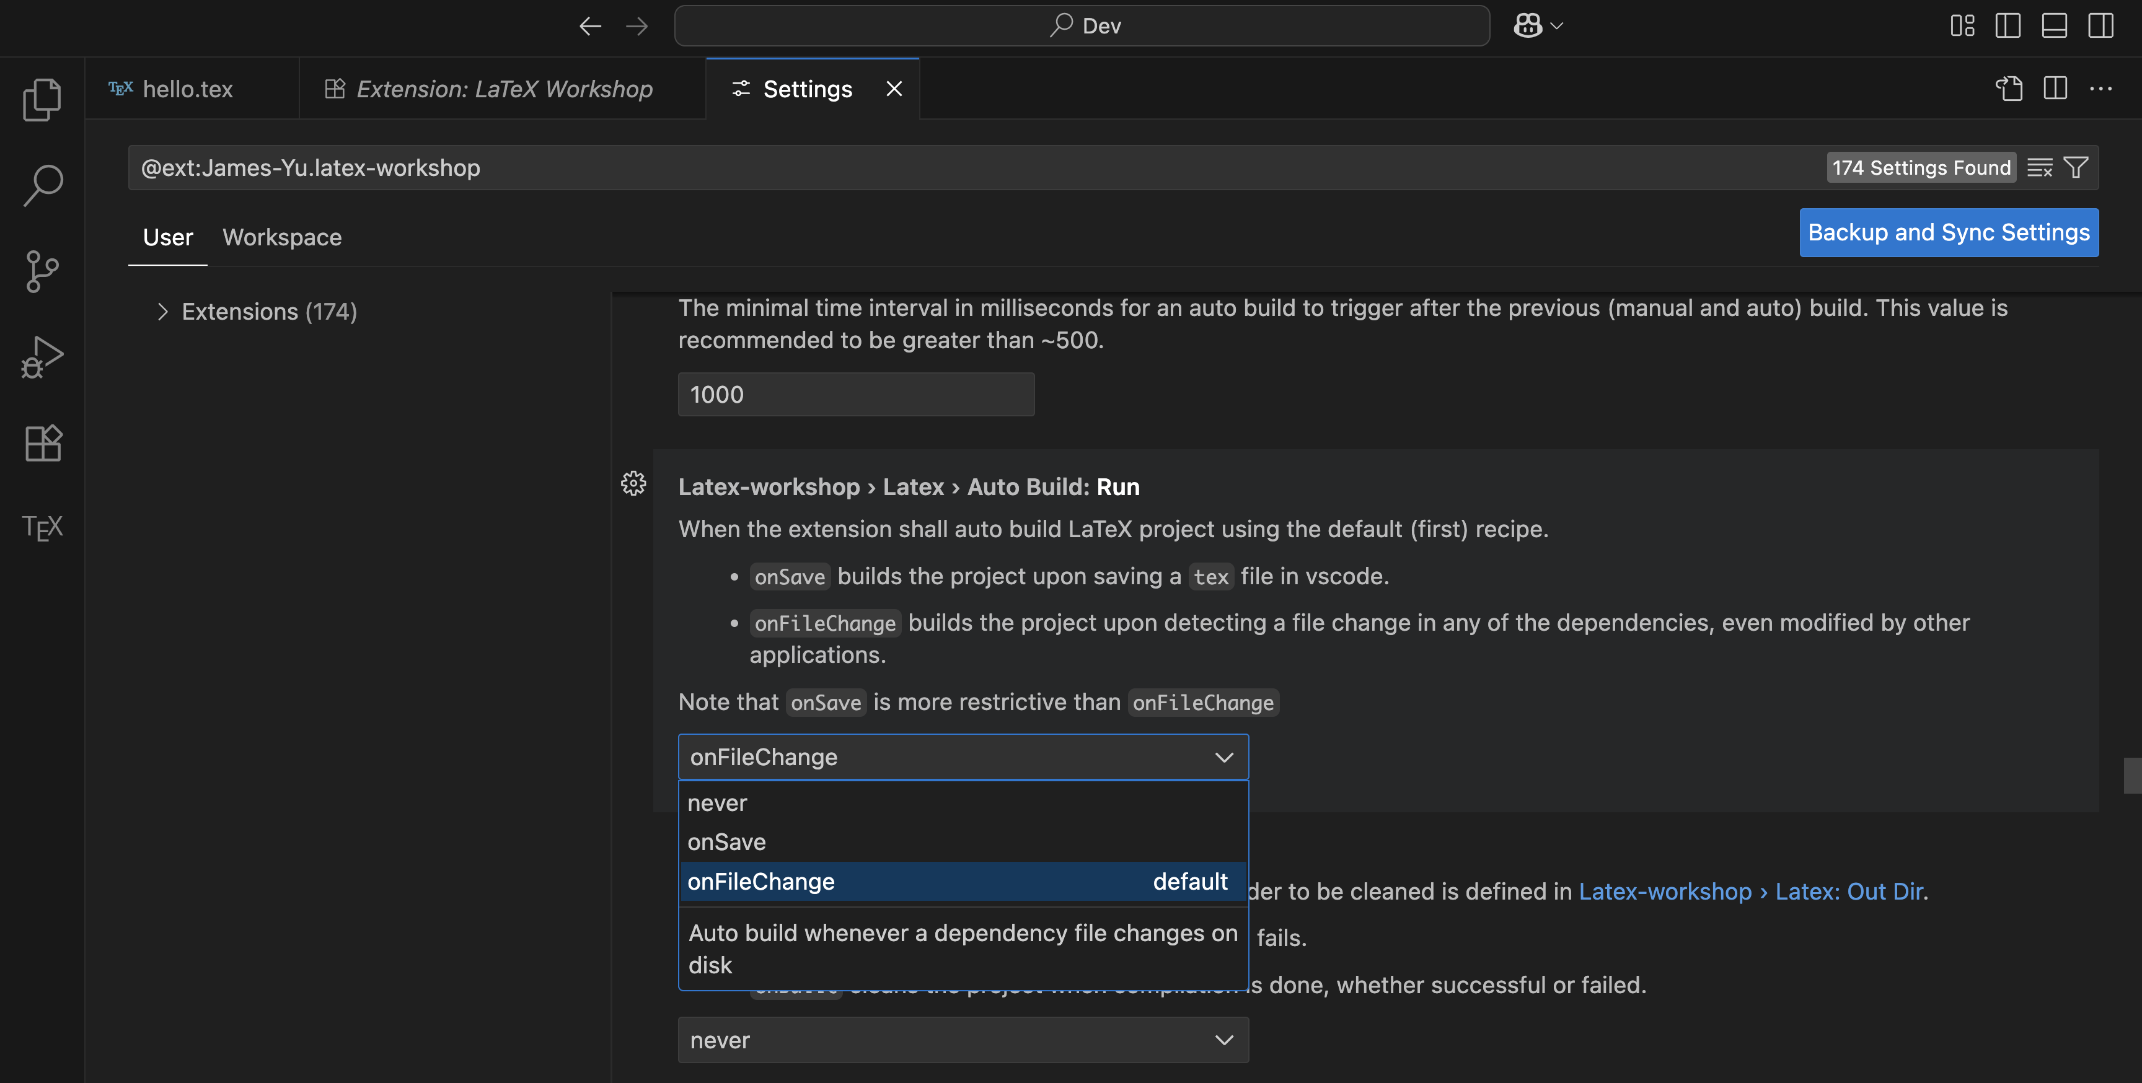2142x1083 pixels.
Task: Toggle the primary side bar
Action: [x=2008, y=26]
